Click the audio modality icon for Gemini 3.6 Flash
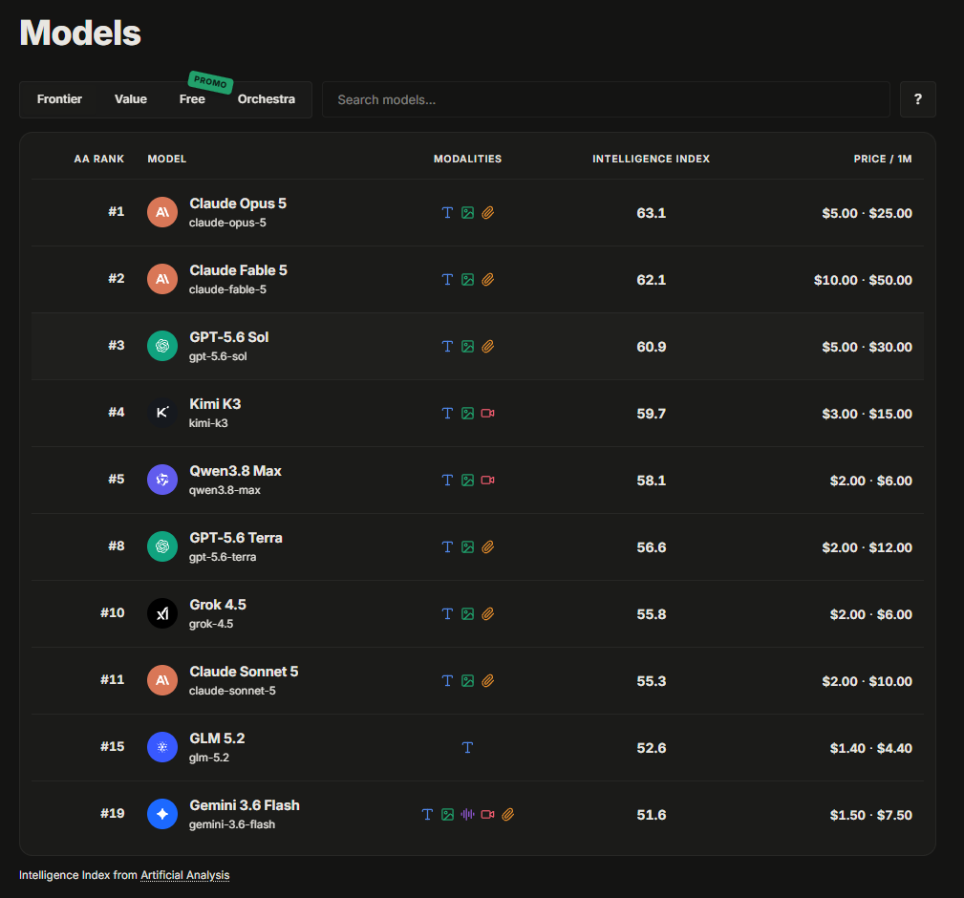964x898 pixels. [x=467, y=814]
